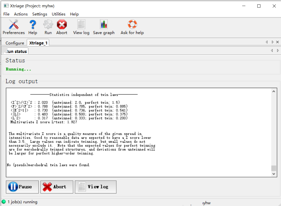Maximize the Xtriage window
The width and height of the screenshot is (281, 206).
tap(259, 6)
